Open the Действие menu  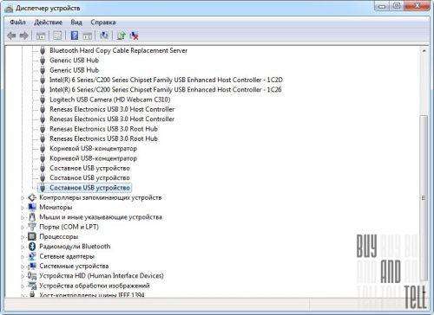click(x=48, y=22)
